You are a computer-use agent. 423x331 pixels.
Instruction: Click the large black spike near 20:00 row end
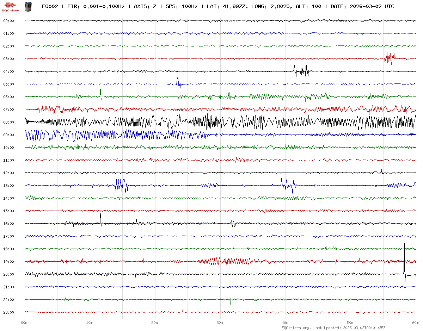404,262
